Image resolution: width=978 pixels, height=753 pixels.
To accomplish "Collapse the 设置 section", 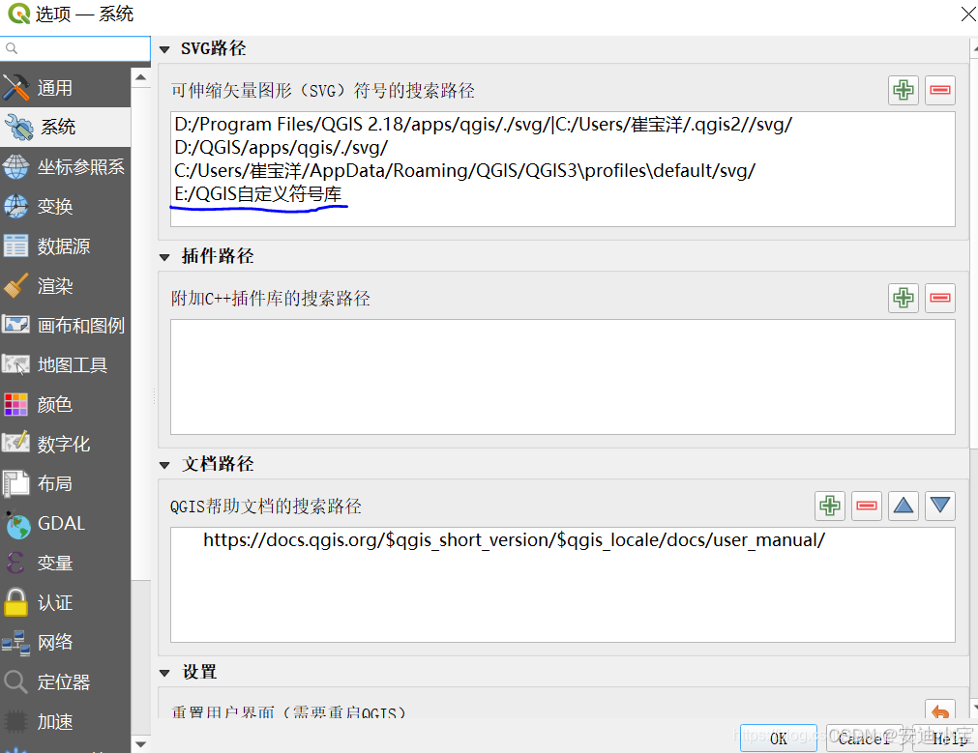I will click(x=164, y=673).
